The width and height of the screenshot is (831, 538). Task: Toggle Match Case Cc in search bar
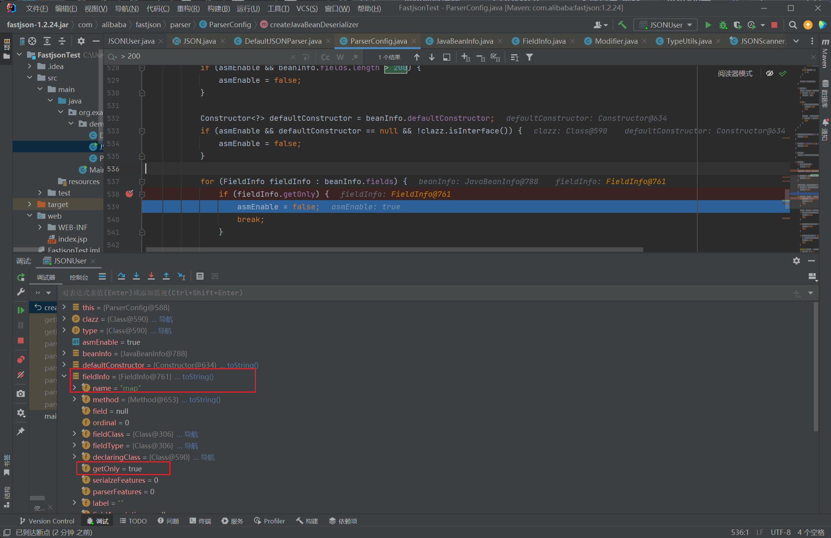[325, 57]
